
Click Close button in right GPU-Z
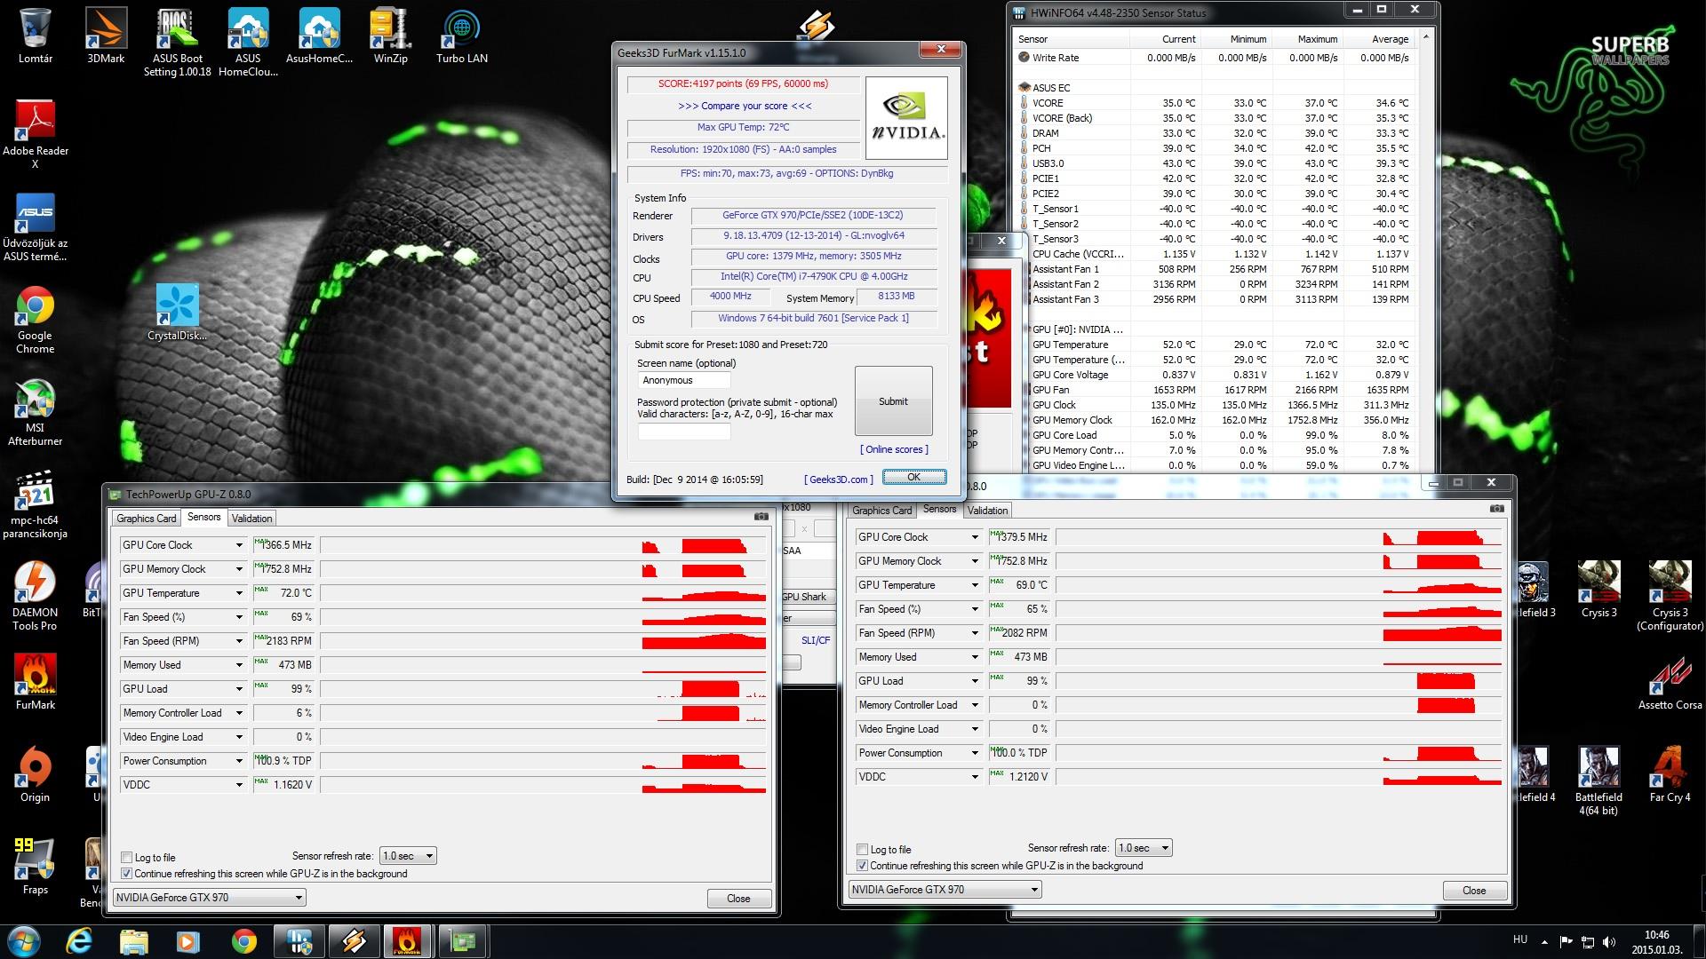(1474, 891)
